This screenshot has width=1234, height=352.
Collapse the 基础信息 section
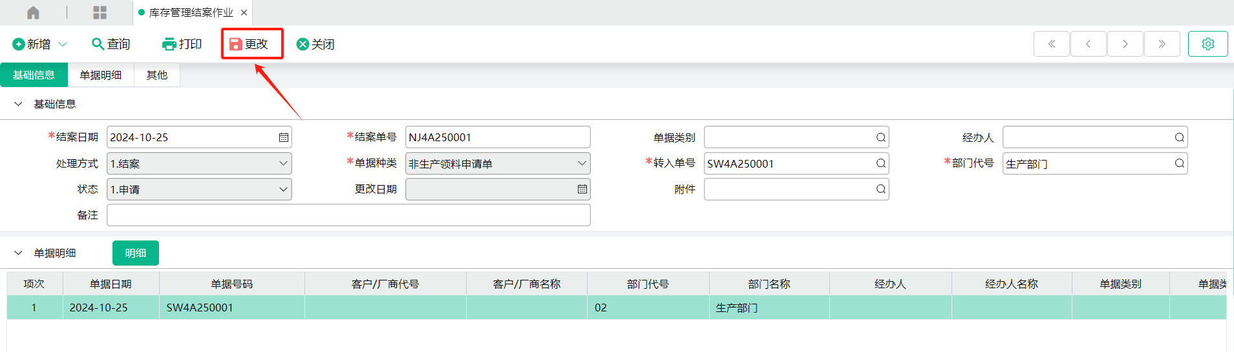point(18,104)
